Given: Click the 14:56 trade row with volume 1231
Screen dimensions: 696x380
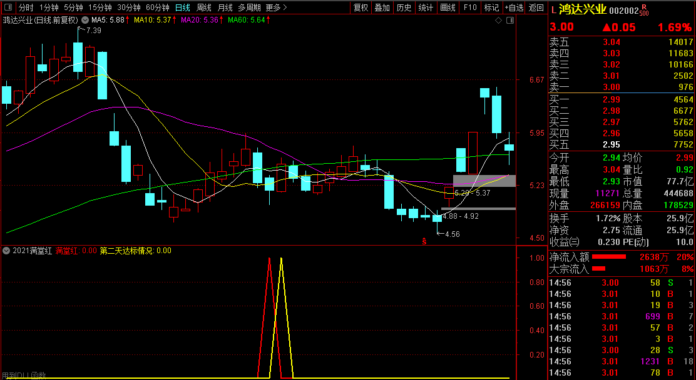Looking at the screenshot, I should [x=621, y=361].
